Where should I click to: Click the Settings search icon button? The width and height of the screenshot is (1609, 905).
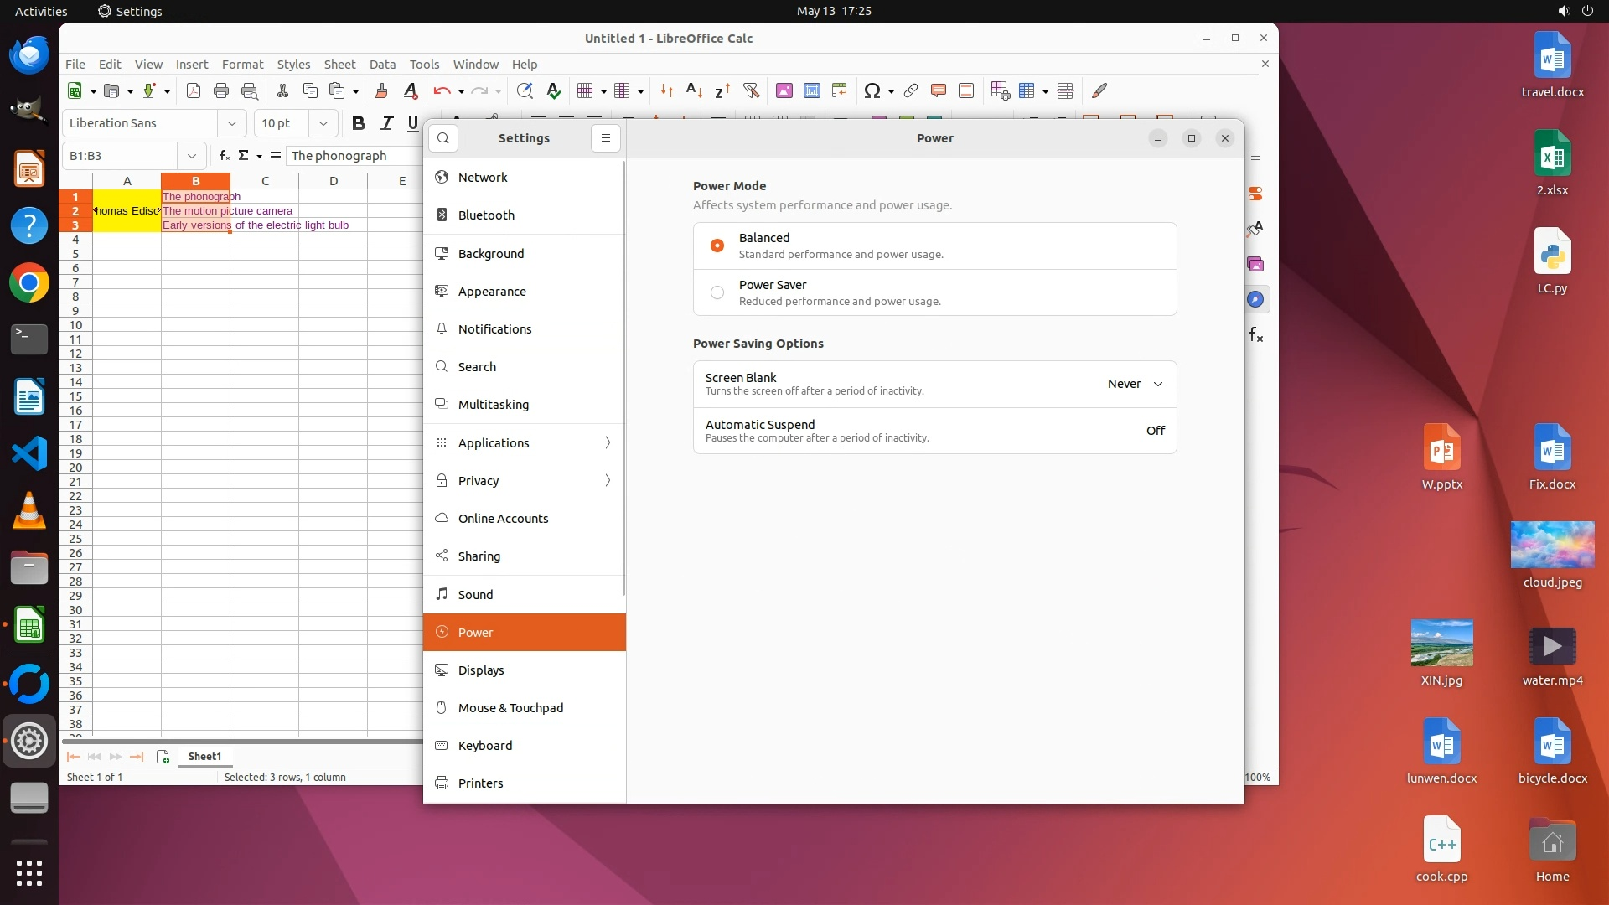(x=443, y=138)
